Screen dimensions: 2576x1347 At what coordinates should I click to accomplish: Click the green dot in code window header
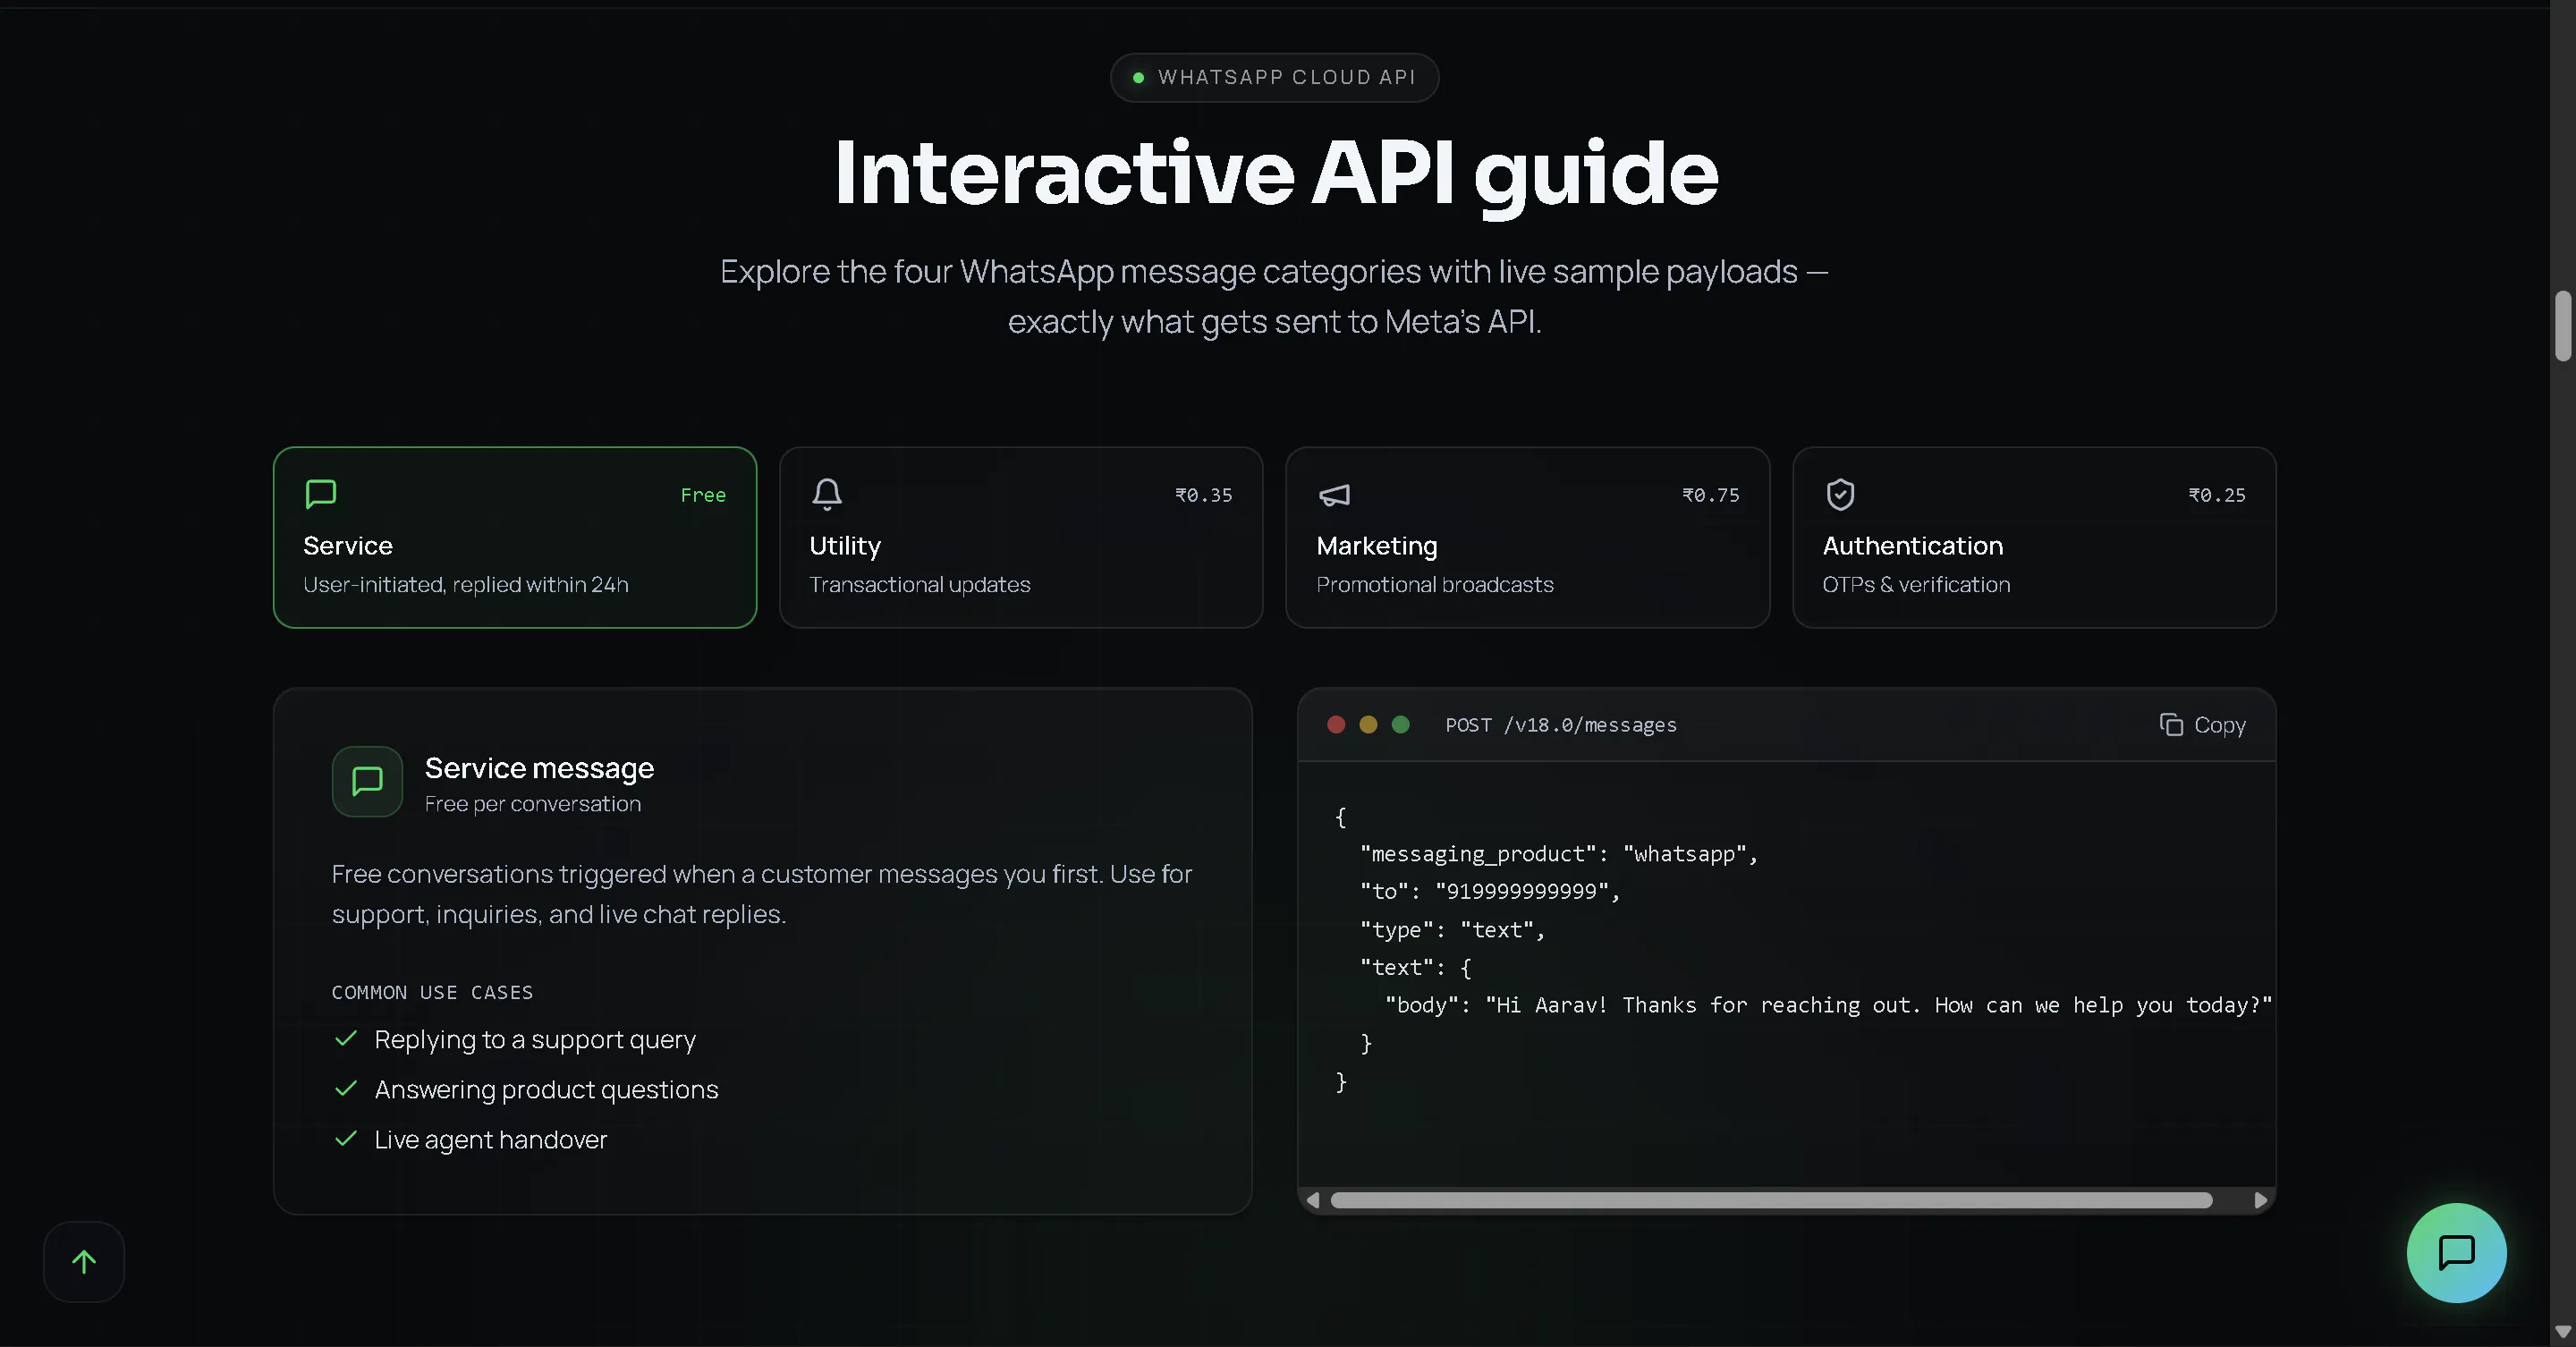pos(1400,724)
